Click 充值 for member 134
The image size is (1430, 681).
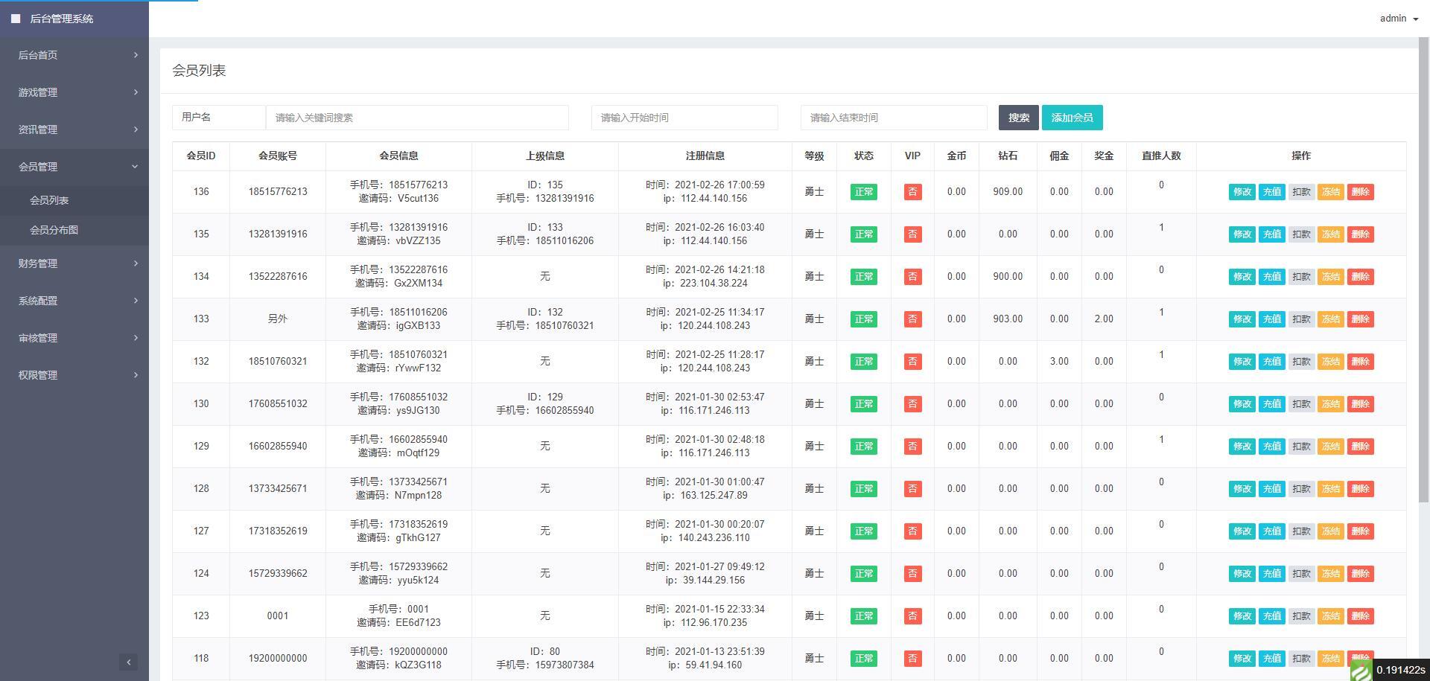[1271, 277]
